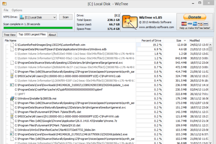Click the credit card icons below Donate
The width and height of the screenshot is (216, 144).
point(195,24)
